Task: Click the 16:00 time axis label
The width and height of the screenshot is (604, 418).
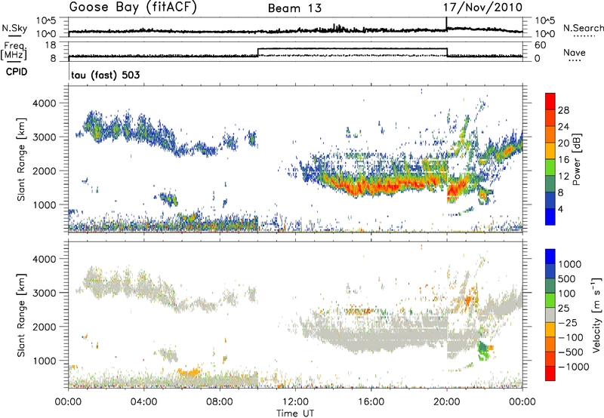Action: coord(371,402)
